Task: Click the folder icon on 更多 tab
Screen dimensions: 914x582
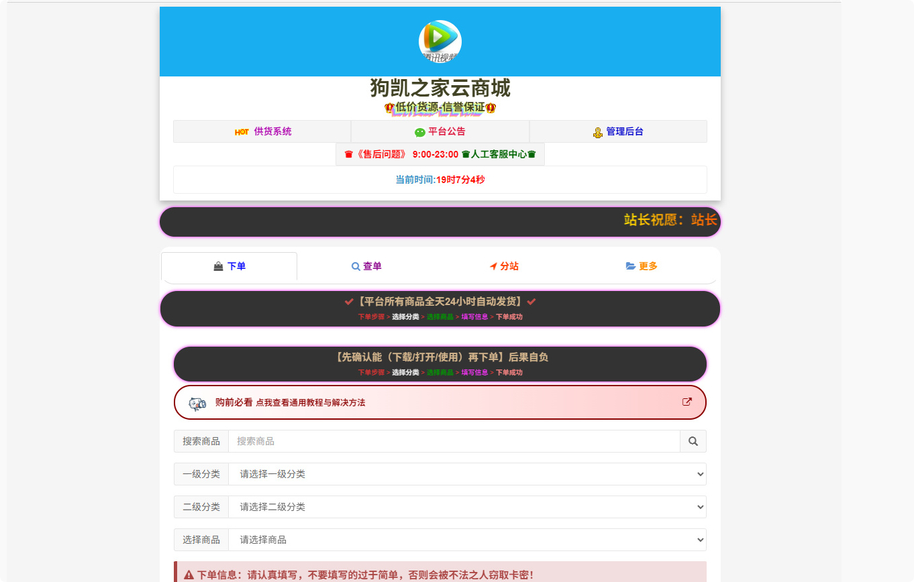Action: pyautogui.click(x=631, y=266)
